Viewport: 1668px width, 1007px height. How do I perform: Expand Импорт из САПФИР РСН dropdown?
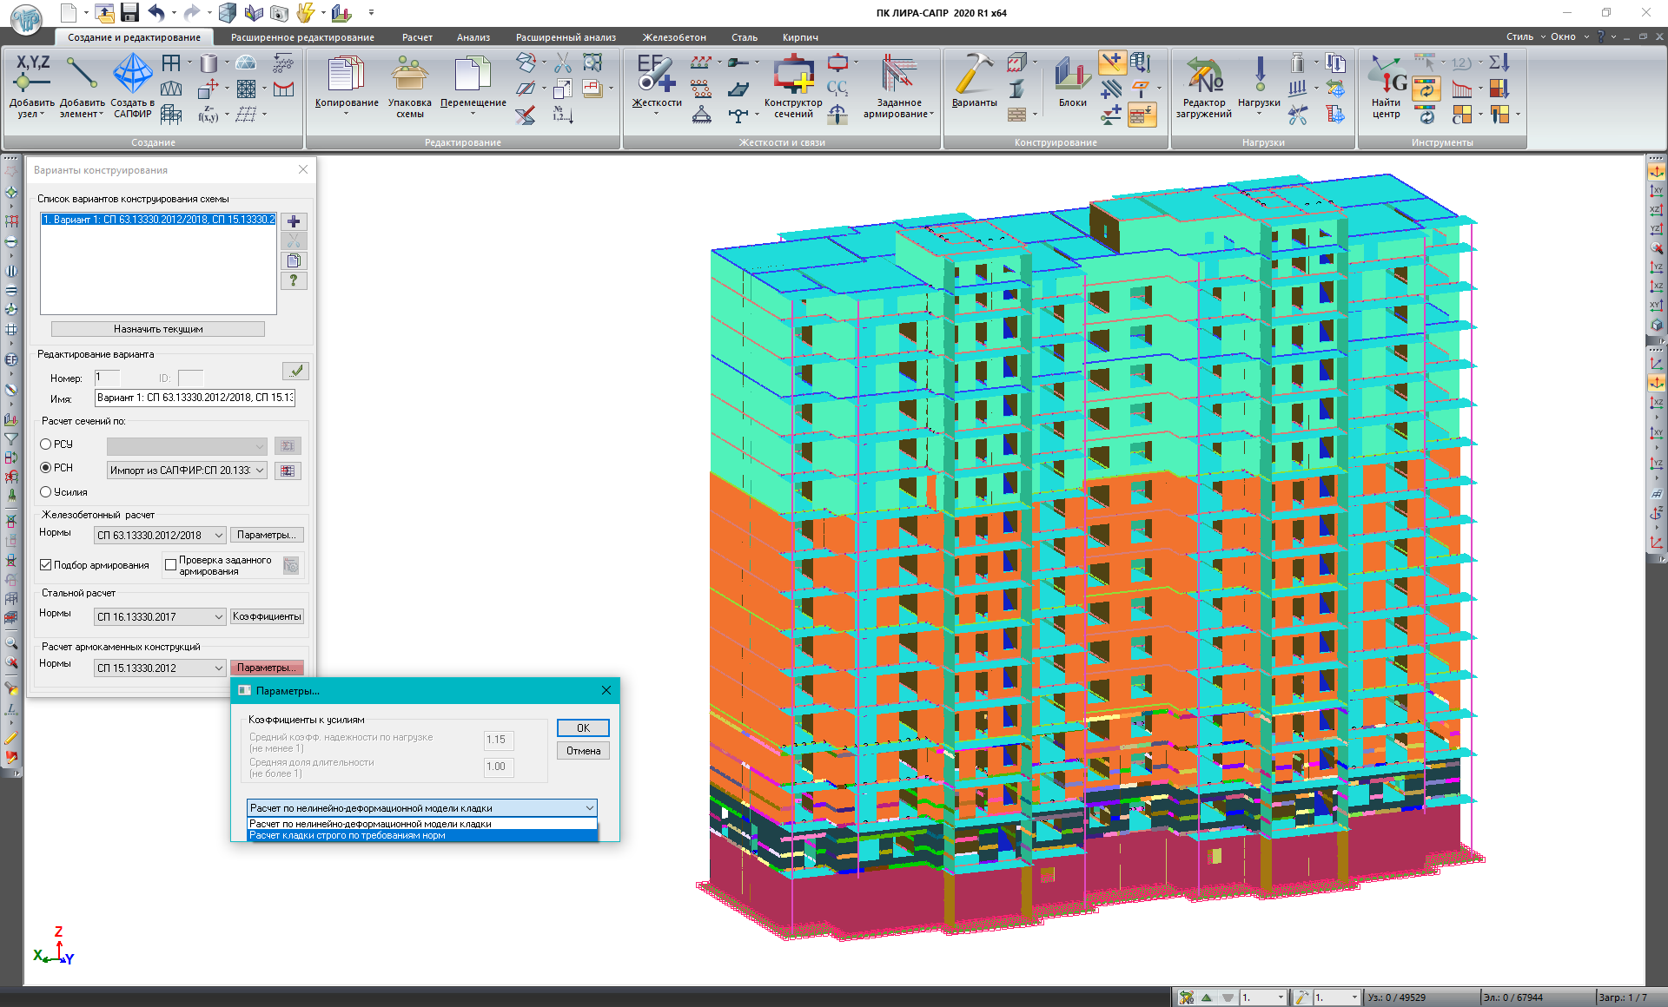[x=259, y=471]
